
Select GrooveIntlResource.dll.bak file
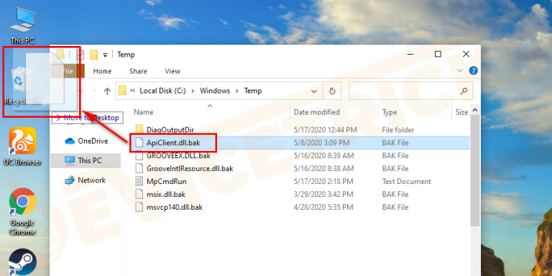pyautogui.click(x=190, y=169)
